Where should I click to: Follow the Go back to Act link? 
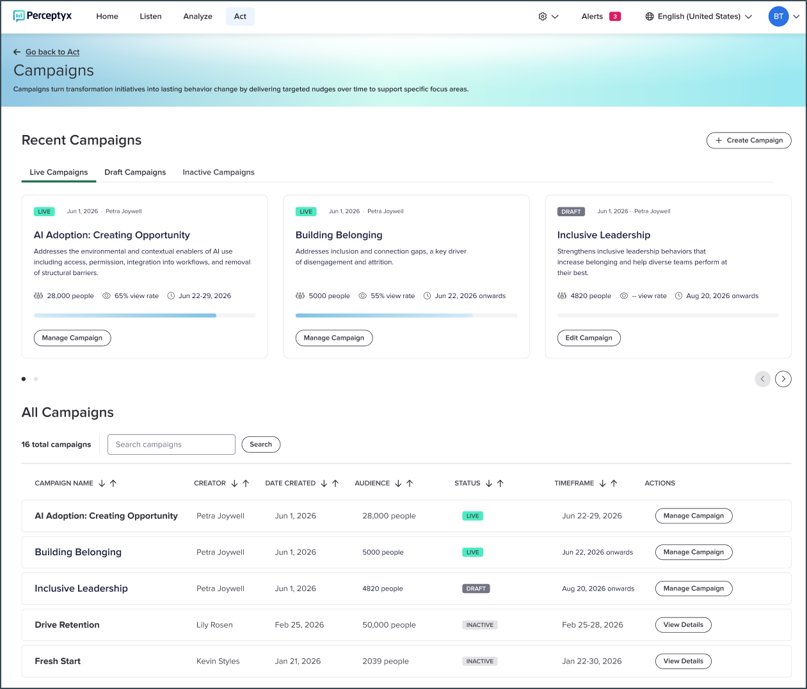(x=52, y=52)
